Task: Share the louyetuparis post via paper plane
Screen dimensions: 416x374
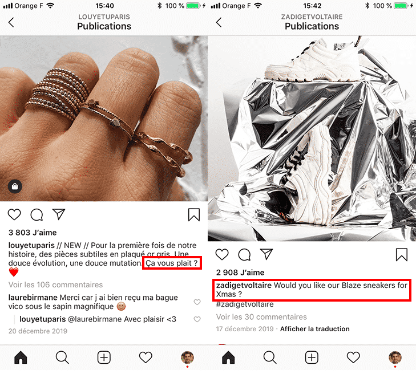Action: [59, 214]
